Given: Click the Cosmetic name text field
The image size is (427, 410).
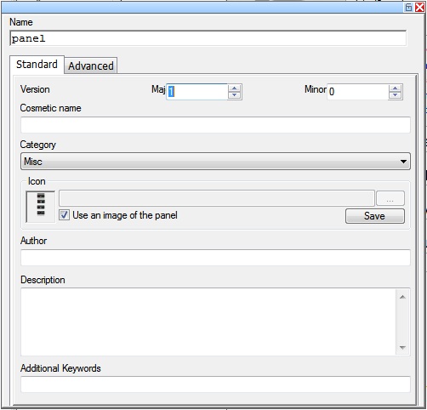Looking at the screenshot, I should pos(215,125).
